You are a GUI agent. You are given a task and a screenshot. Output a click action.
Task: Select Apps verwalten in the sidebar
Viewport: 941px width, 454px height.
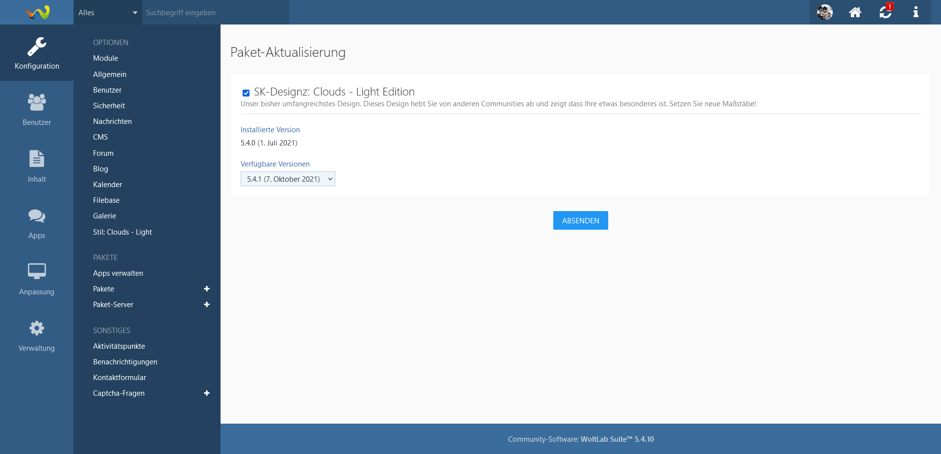pyautogui.click(x=118, y=273)
